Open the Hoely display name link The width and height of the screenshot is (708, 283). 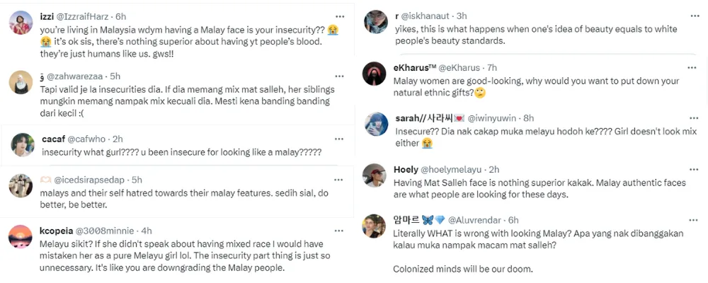pos(406,170)
